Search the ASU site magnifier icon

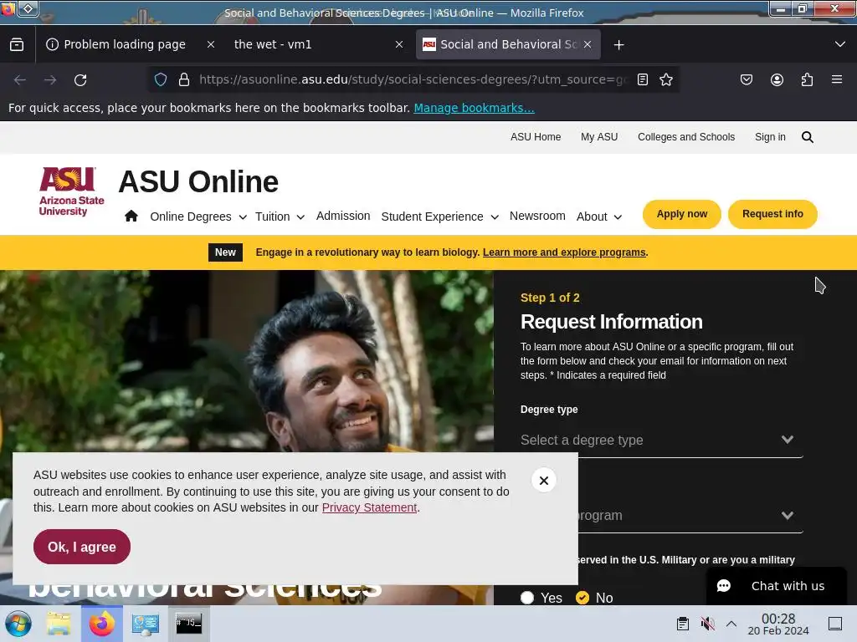point(808,137)
